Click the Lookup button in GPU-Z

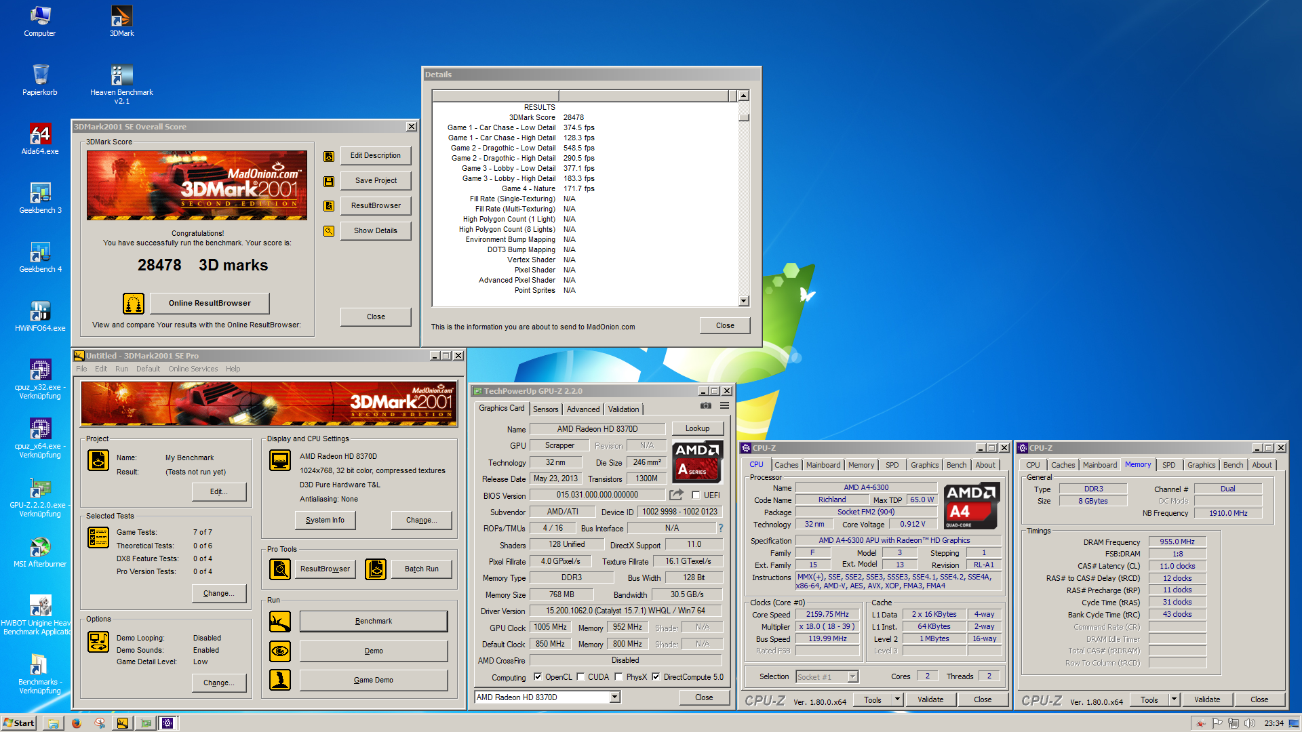pyautogui.click(x=697, y=429)
